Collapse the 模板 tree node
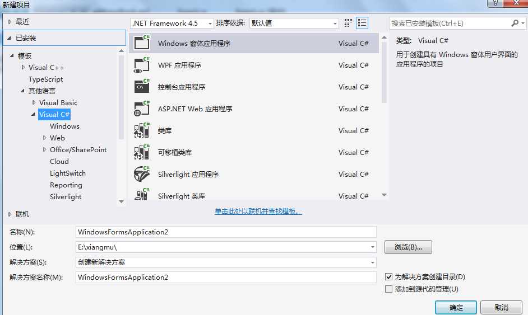This screenshot has width=528, height=315. 12,55
